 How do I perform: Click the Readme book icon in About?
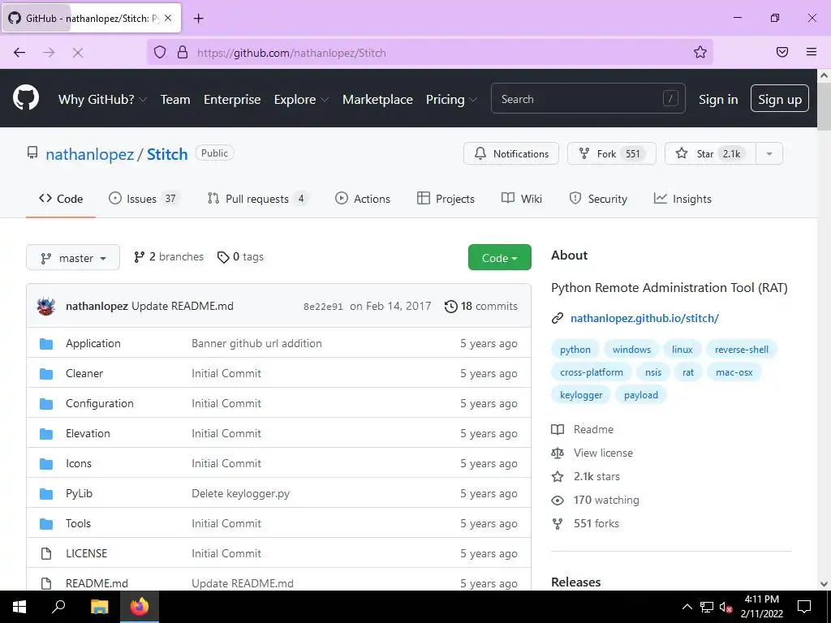point(557,430)
